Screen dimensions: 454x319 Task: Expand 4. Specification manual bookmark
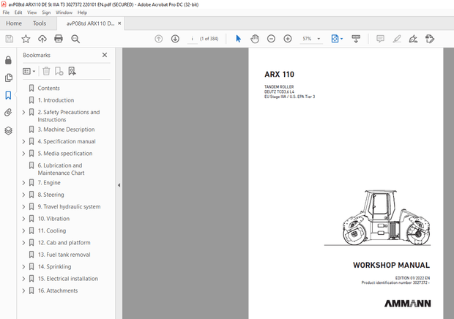click(23, 141)
